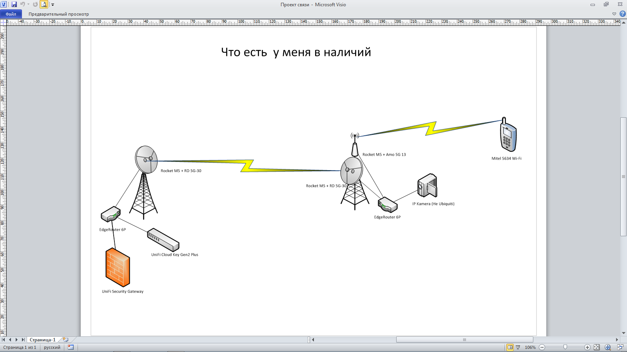Select the UniFi Cloud Key switch shape

pyautogui.click(x=163, y=240)
